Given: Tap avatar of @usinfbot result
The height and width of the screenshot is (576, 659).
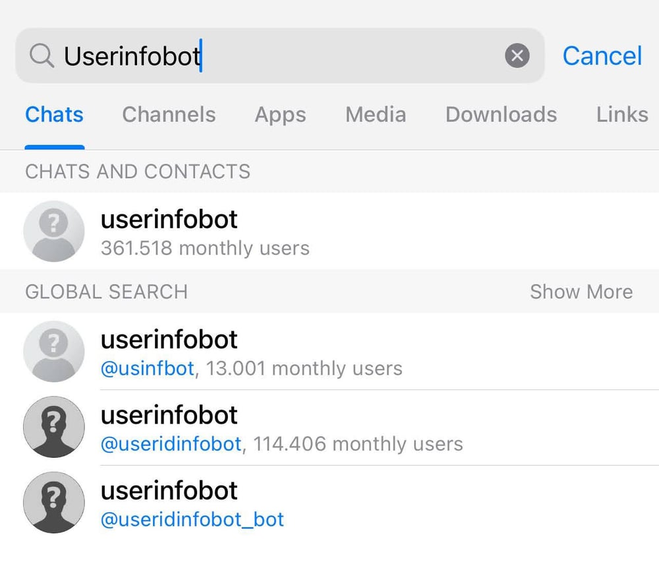Looking at the screenshot, I should point(54,351).
